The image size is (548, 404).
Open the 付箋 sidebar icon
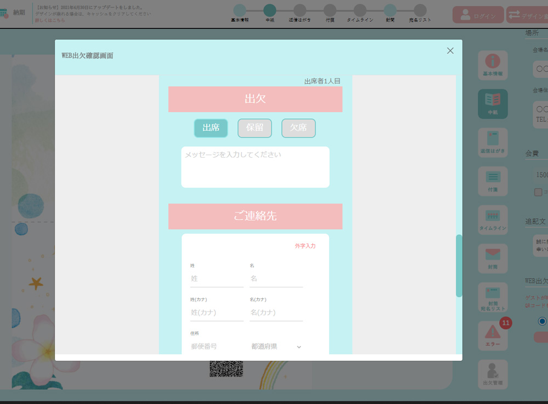pyautogui.click(x=493, y=181)
